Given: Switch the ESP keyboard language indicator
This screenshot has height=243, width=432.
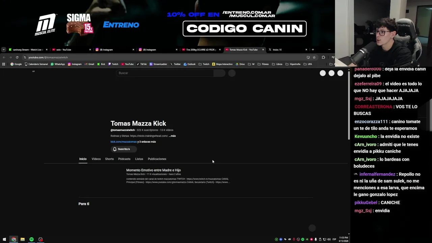Looking at the screenshot, I should pos(334,239).
